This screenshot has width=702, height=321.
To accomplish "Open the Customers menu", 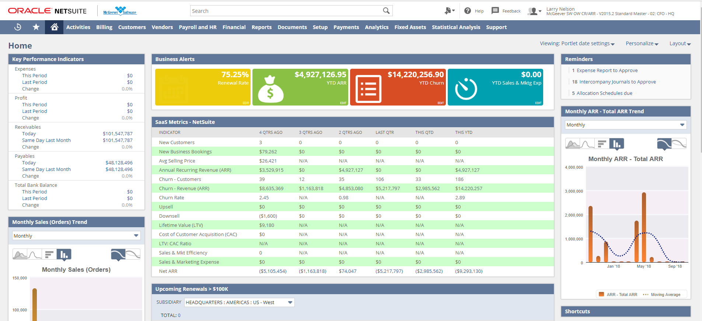I will pyautogui.click(x=132, y=27).
